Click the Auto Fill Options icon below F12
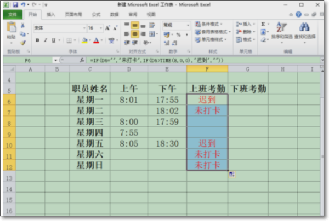 [232, 174]
